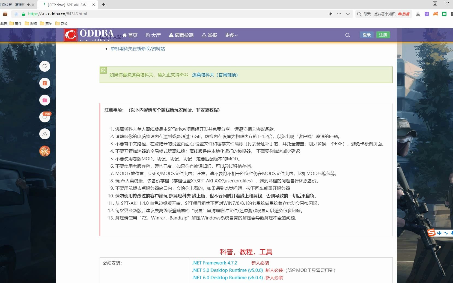Image resolution: width=453 pixels, height=283 pixels.
Task: Switch to the 离线版 first browser tab
Action: tap(12, 5)
